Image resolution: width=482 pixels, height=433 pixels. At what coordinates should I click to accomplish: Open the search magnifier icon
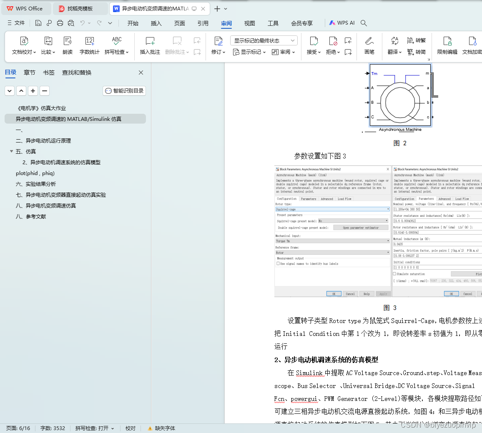click(364, 23)
